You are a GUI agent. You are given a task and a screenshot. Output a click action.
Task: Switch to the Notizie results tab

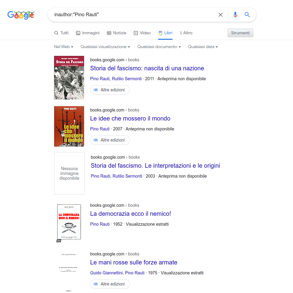pos(117,33)
